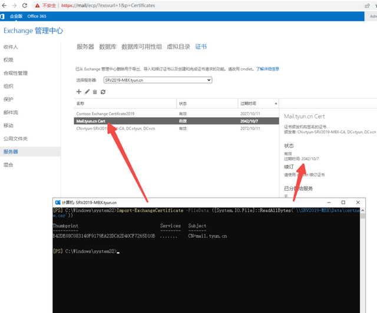The width and height of the screenshot is (377, 313).
Task: Click CN=mail.tyun.cn subject in PowerShell
Action: (x=207, y=236)
